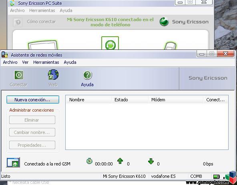The width and height of the screenshot is (237, 185).
Task: Click the green Sony Ericsson logo orb
Action: (164, 22)
